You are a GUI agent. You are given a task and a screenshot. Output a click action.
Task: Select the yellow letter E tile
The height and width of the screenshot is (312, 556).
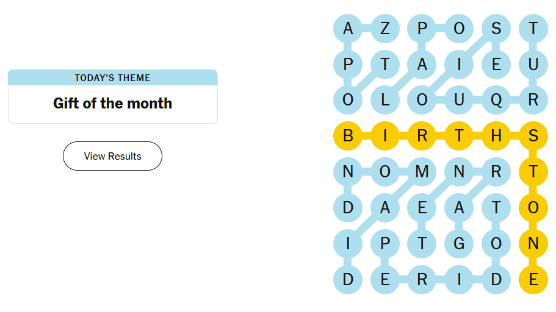(x=533, y=280)
